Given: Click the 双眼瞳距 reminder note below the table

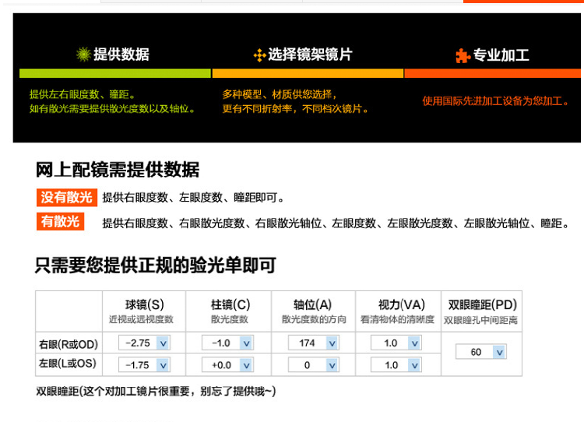Looking at the screenshot, I should tap(156, 392).
